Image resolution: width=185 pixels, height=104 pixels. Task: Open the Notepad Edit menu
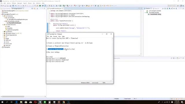51,36
